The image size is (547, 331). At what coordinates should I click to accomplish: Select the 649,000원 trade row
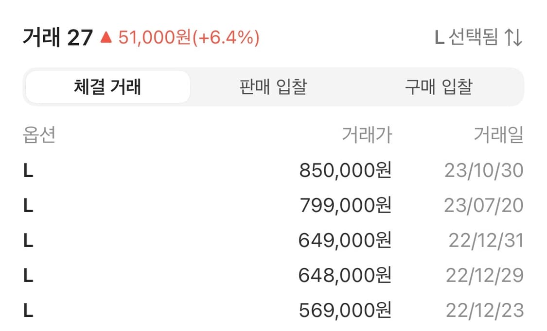pos(272,240)
